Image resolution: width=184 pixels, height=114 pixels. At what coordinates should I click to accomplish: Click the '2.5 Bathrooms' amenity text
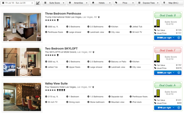(97, 62)
